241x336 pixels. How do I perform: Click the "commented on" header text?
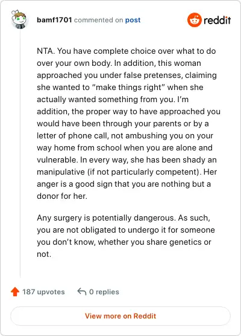(x=98, y=20)
